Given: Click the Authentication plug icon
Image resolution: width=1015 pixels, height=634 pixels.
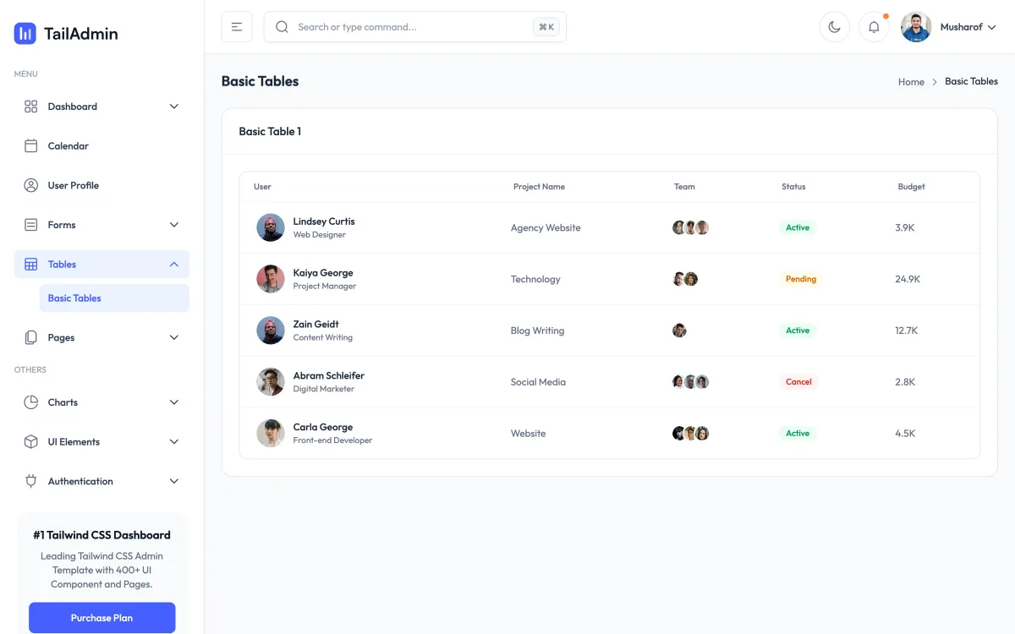Looking at the screenshot, I should (31, 481).
